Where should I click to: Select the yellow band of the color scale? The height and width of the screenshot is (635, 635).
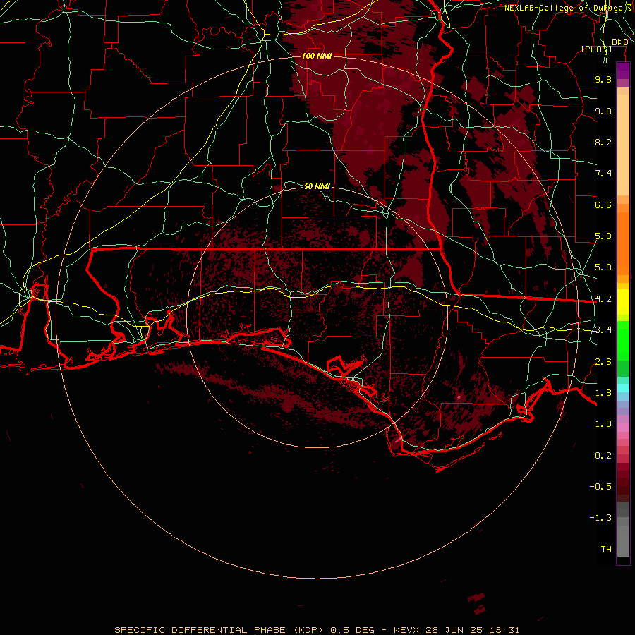(623, 302)
